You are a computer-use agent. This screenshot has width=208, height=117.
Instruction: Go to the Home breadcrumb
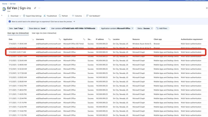click(5, 4)
